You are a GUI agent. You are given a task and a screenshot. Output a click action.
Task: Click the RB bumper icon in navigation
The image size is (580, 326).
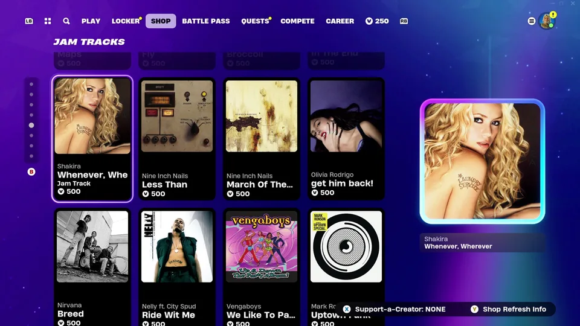(404, 21)
